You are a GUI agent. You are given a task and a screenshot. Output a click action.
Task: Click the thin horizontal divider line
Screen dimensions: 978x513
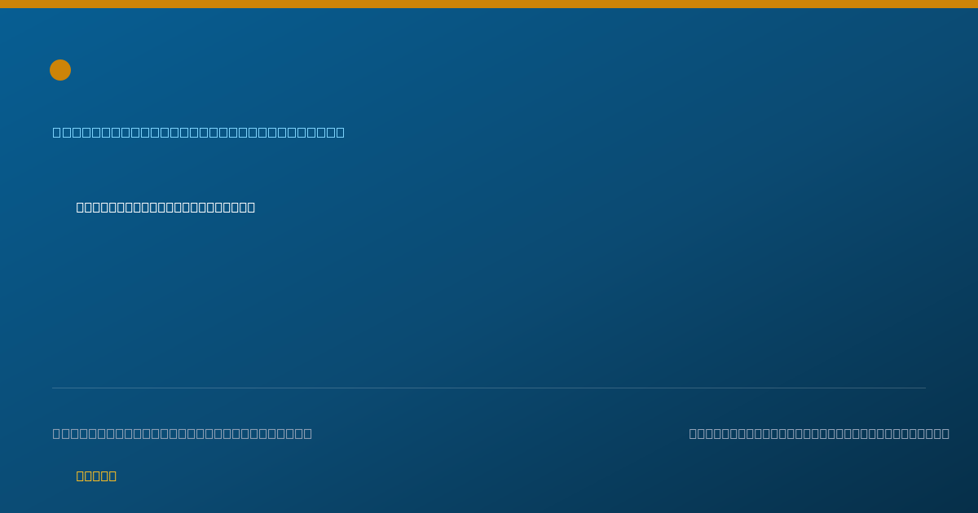pyautogui.click(x=489, y=388)
